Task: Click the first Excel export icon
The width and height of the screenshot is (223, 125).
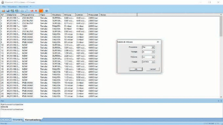Action: pos(12,11)
